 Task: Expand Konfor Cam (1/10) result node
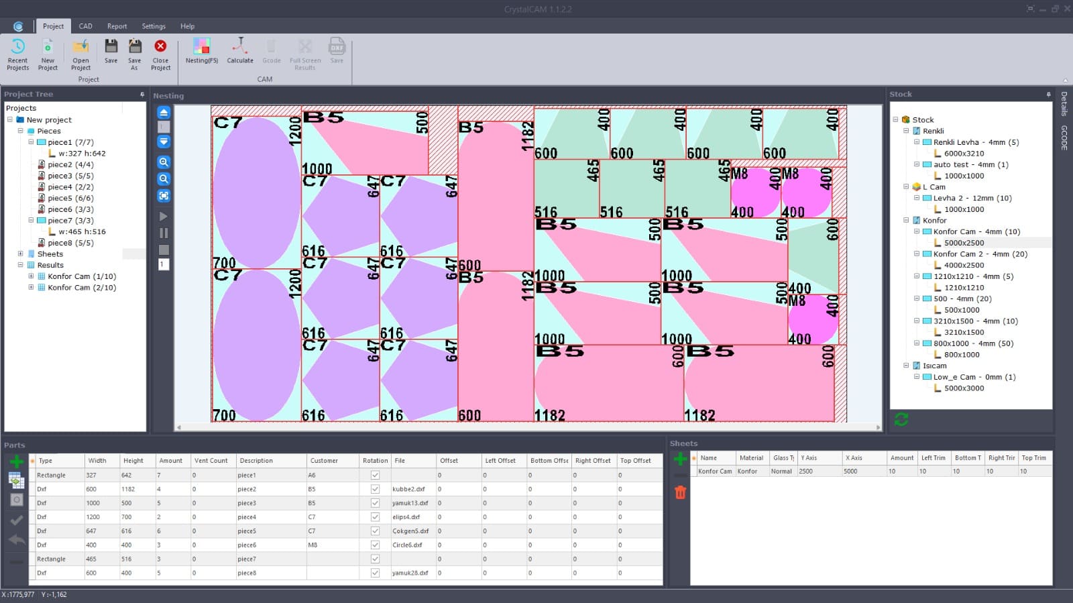pos(31,276)
